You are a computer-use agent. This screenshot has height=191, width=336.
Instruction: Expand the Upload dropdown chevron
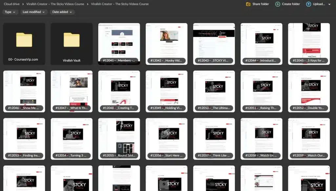tap(329, 4)
